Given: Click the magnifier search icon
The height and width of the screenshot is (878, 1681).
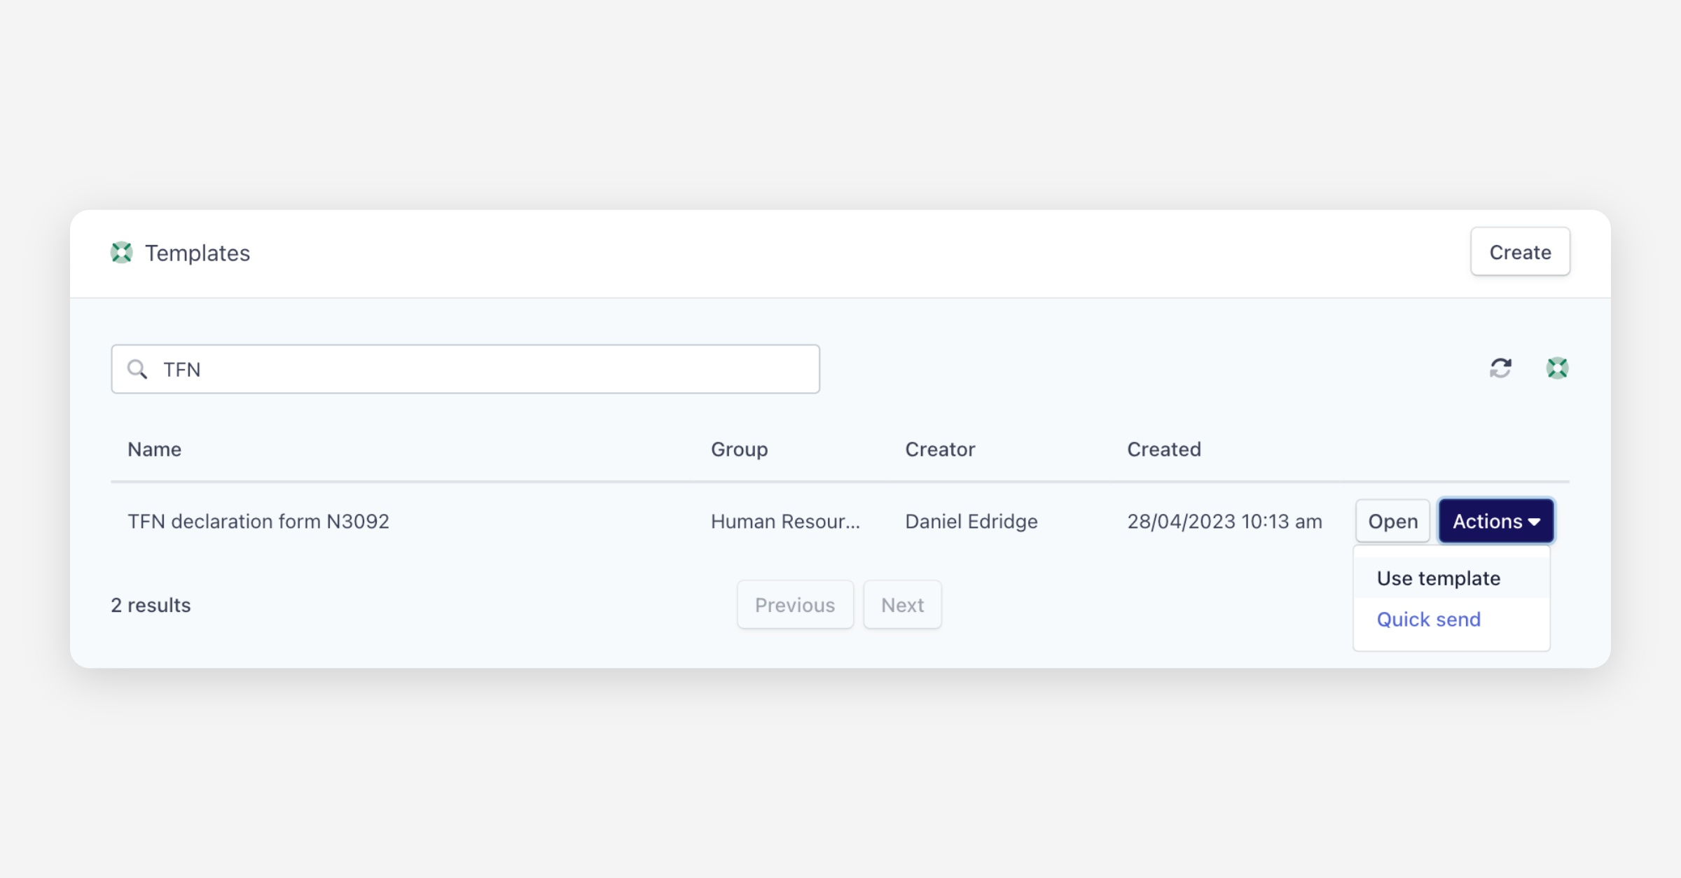Looking at the screenshot, I should (137, 369).
